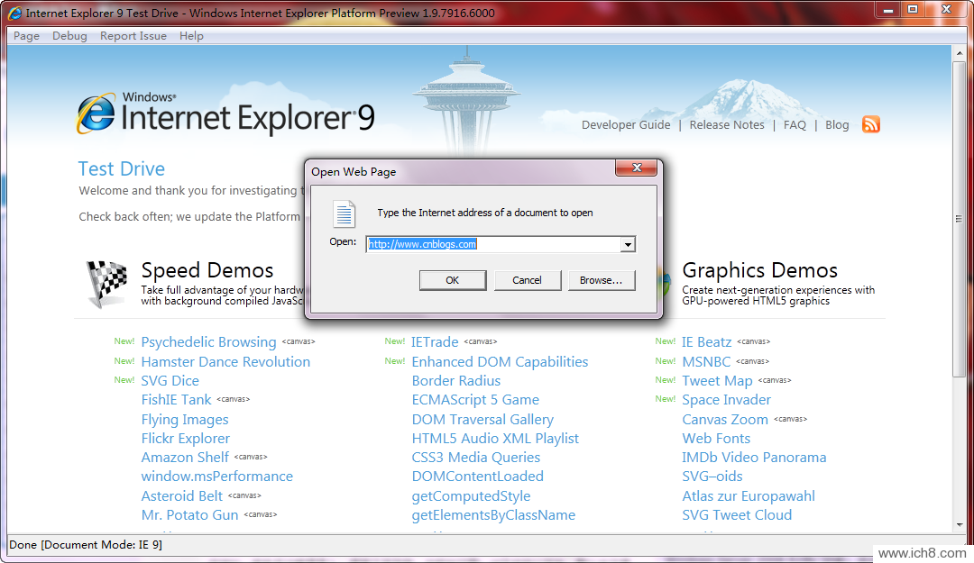The width and height of the screenshot is (974, 563).
Task: Open the SVG Dice demo
Action: [170, 380]
